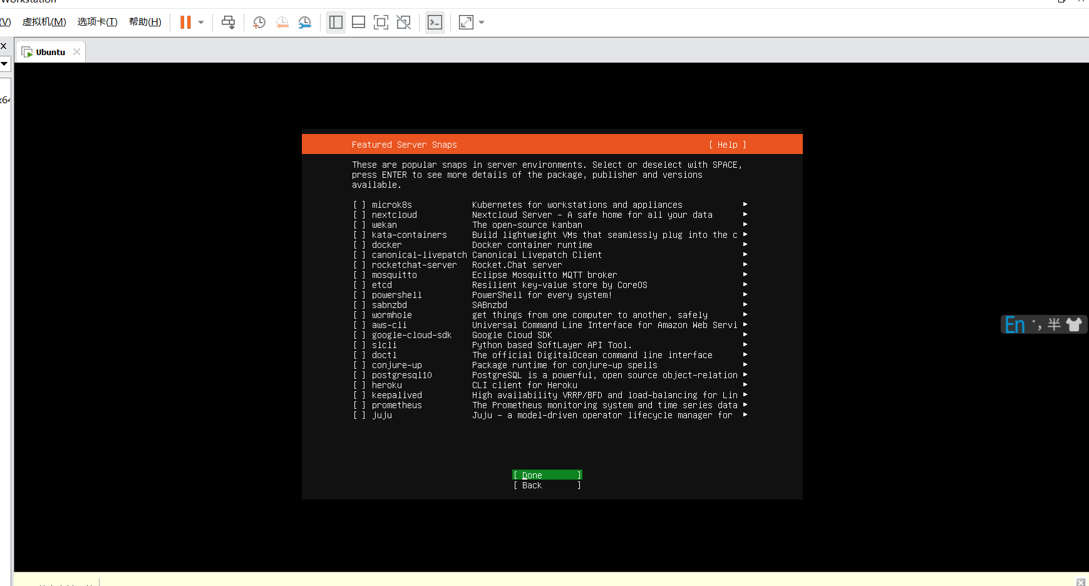Toggle the kata-containers checkbox
The height and width of the screenshot is (586, 1089).
359,235
